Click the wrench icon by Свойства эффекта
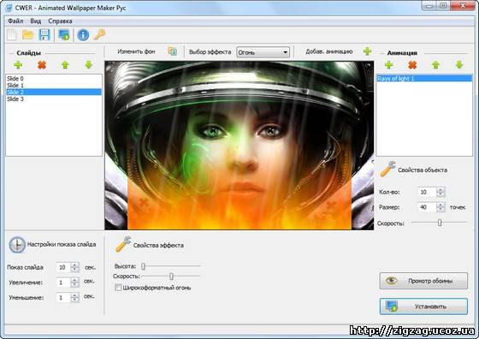479x339 pixels. click(x=123, y=244)
